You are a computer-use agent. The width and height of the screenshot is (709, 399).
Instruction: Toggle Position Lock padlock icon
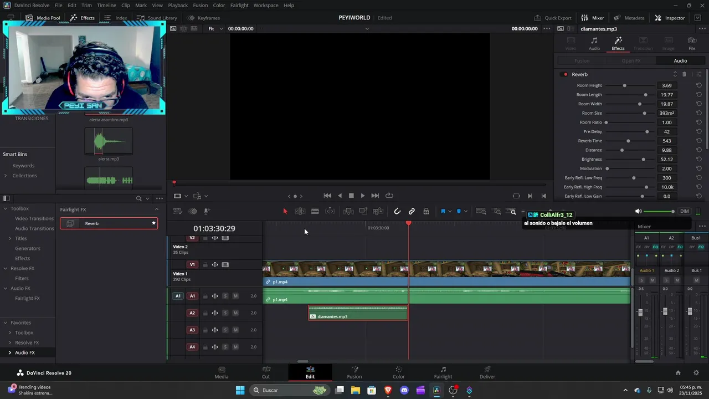pos(426,211)
